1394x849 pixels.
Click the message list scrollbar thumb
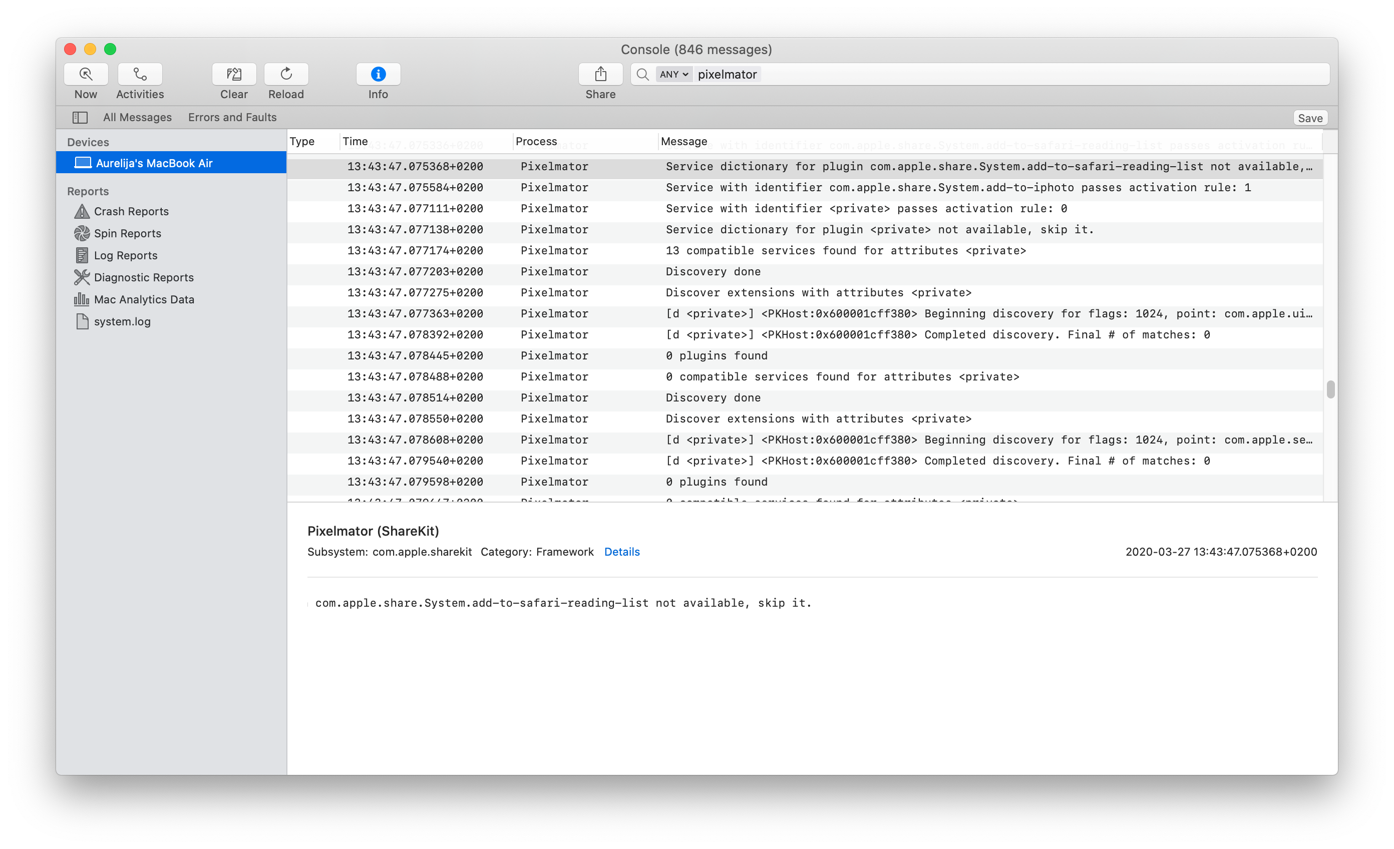click(x=1330, y=390)
